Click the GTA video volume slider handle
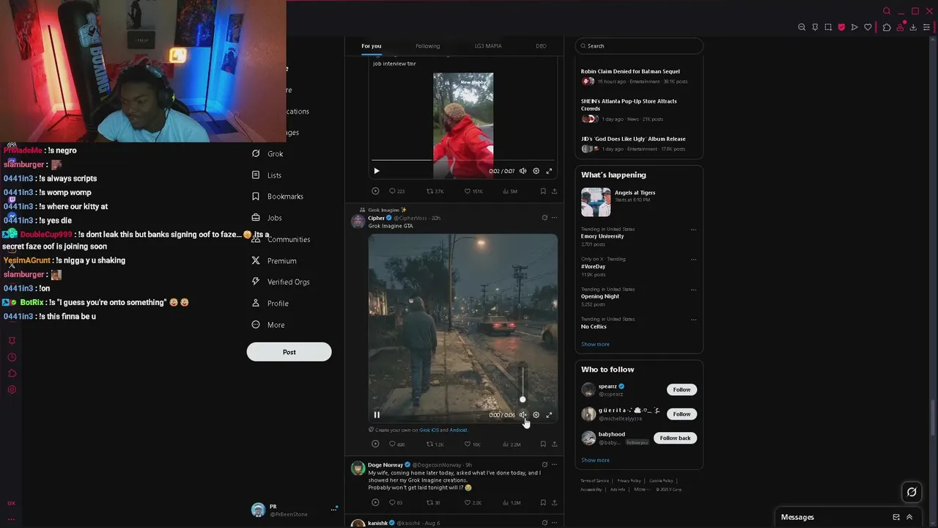This screenshot has width=938, height=528. click(522, 400)
